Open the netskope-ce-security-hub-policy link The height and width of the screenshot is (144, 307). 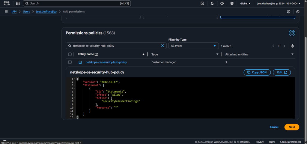coord(106,62)
